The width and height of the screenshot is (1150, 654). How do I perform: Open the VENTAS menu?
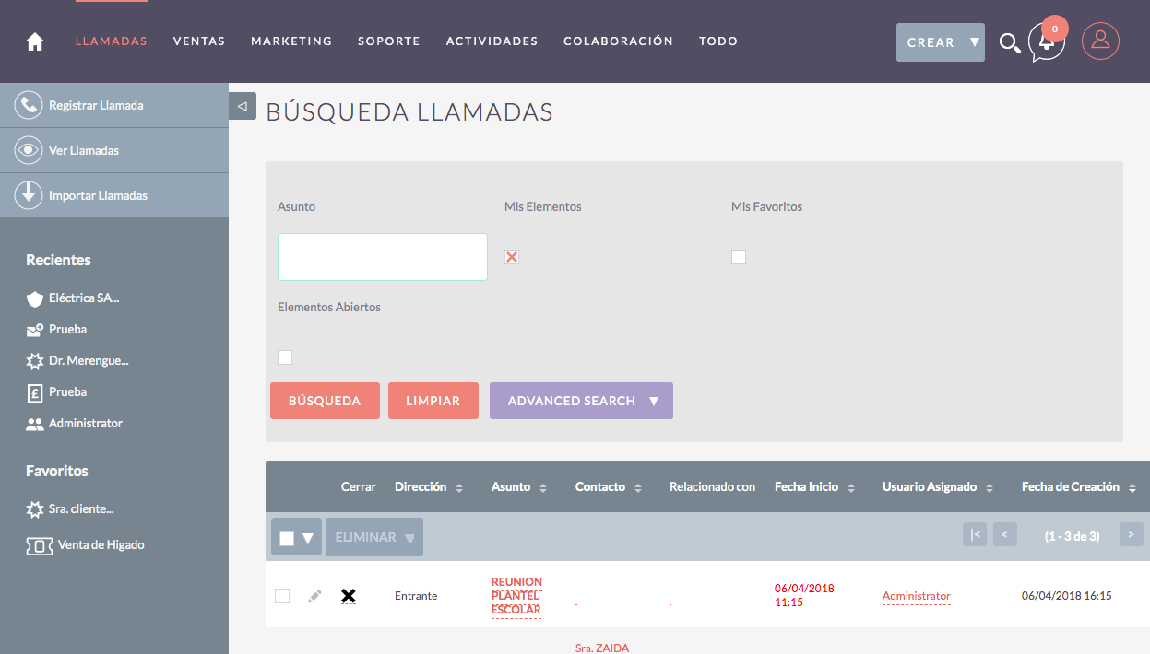pyautogui.click(x=199, y=41)
